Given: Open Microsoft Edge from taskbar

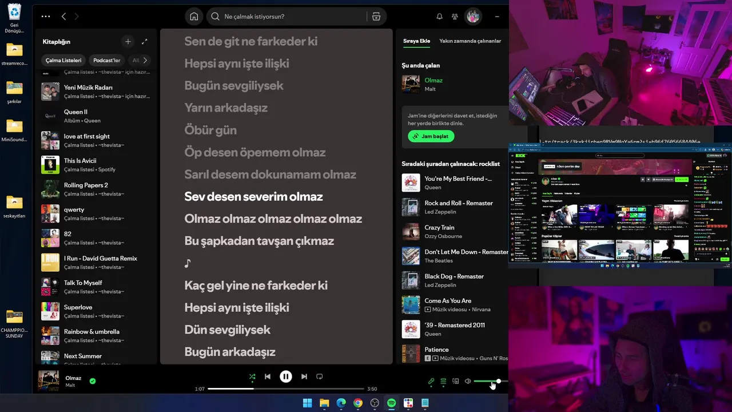Looking at the screenshot, I should coord(341,403).
